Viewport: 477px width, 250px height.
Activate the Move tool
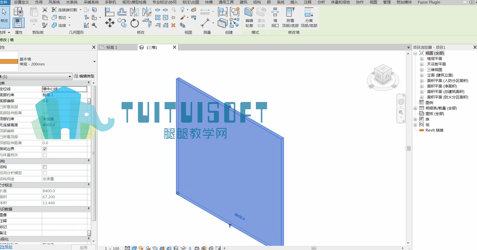click(110, 23)
